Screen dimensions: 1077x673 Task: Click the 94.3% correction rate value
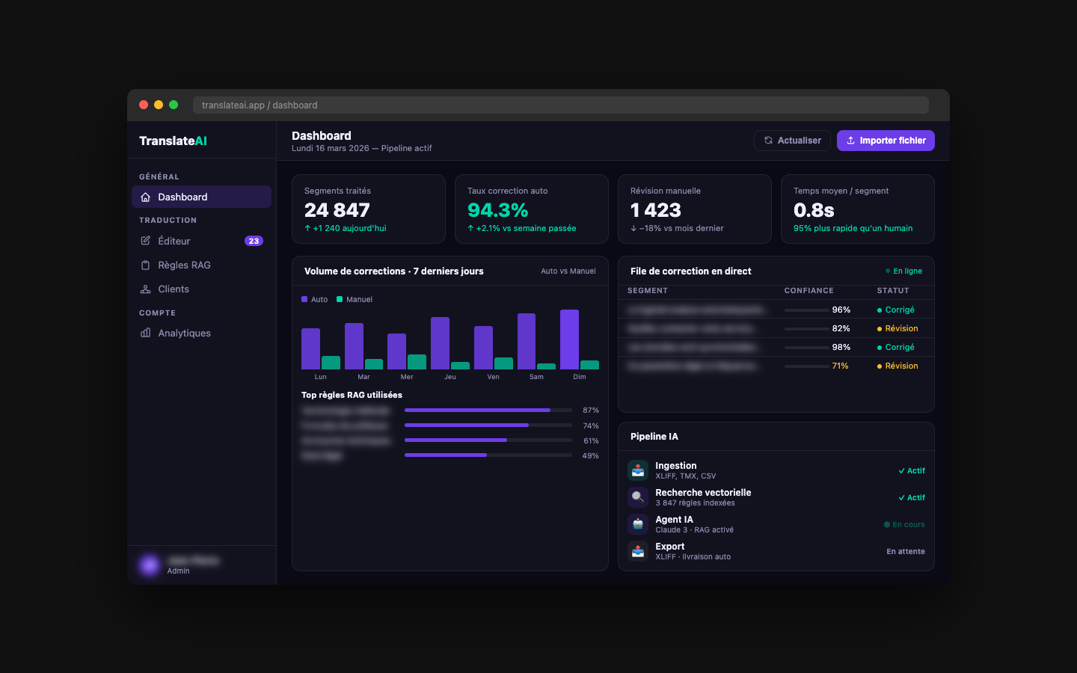(x=498, y=210)
